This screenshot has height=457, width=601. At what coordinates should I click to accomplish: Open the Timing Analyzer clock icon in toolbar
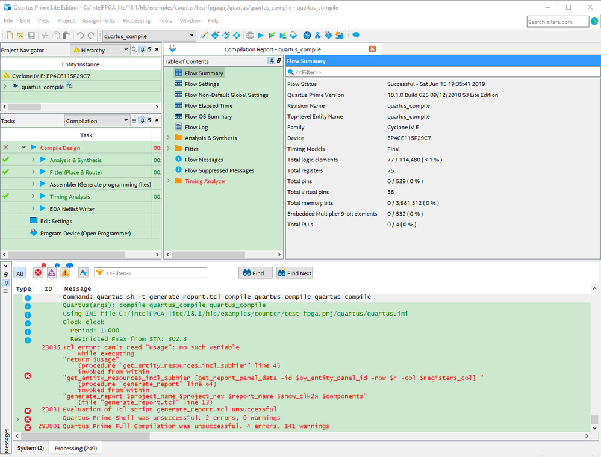click(307, 36)
